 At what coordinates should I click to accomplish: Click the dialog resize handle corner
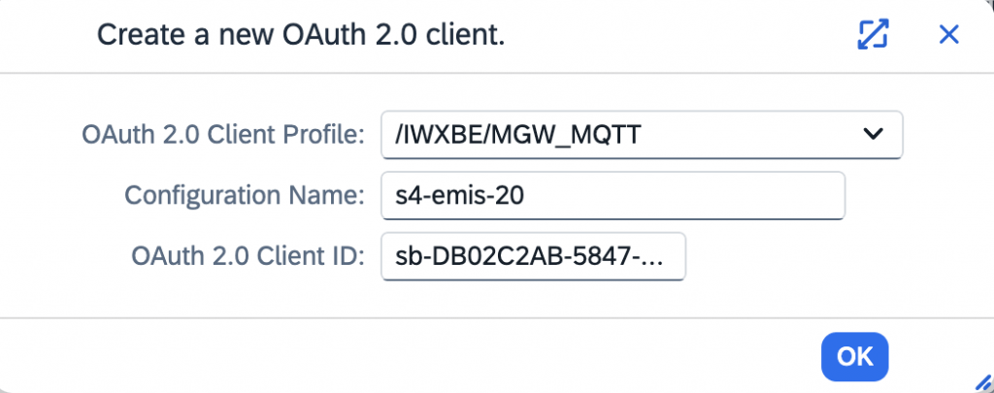(982, 381)
